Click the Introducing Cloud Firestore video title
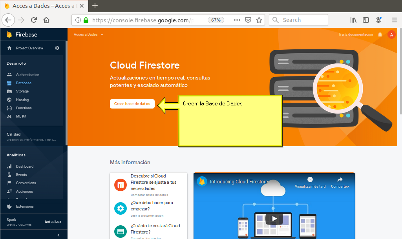This screenshot has width=402, height=239. click(x=239, y=182)
